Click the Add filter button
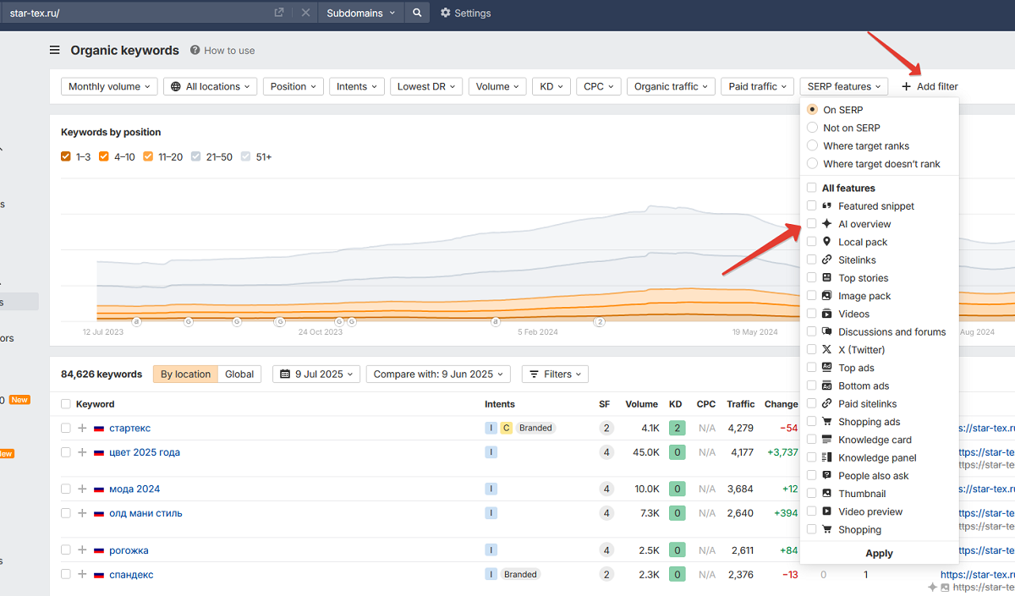Screen dimensions: 1015x596 (x=930, y=86)
